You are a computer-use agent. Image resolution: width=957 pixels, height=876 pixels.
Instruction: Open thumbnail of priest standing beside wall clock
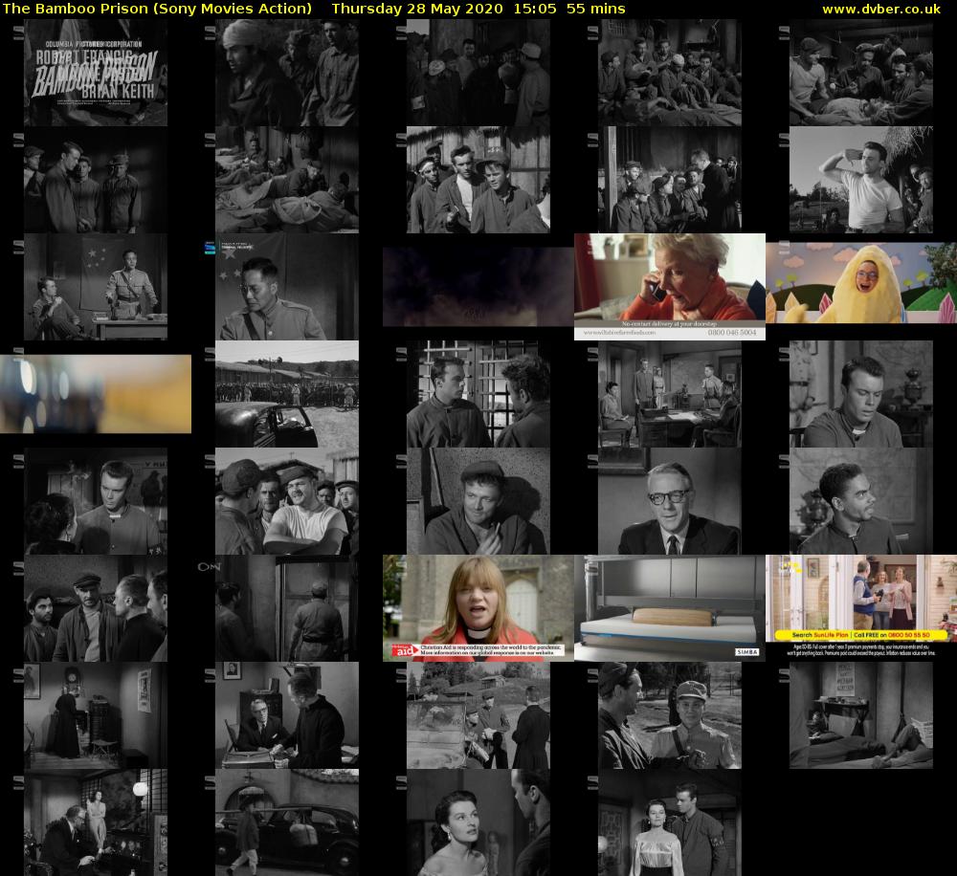[95, 715]
